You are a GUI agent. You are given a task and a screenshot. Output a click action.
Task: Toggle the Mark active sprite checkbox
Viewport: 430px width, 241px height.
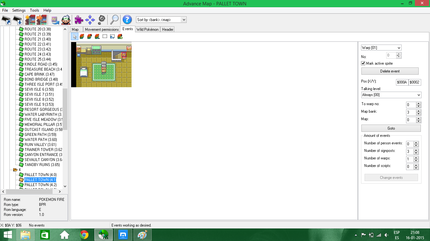[x=363, y=63]
